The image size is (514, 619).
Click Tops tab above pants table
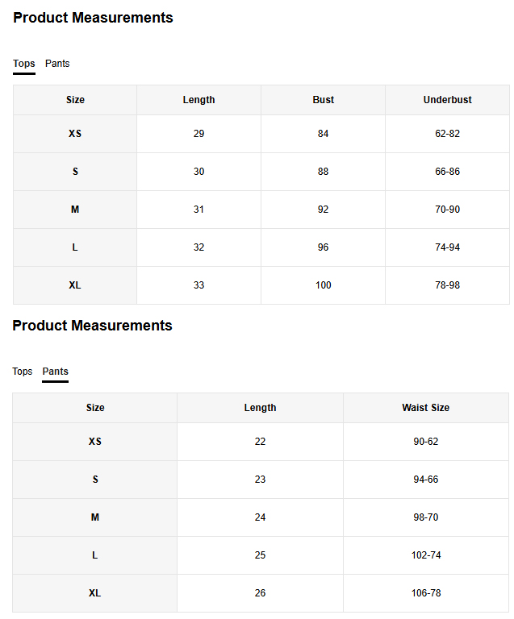tap(23, 372)
